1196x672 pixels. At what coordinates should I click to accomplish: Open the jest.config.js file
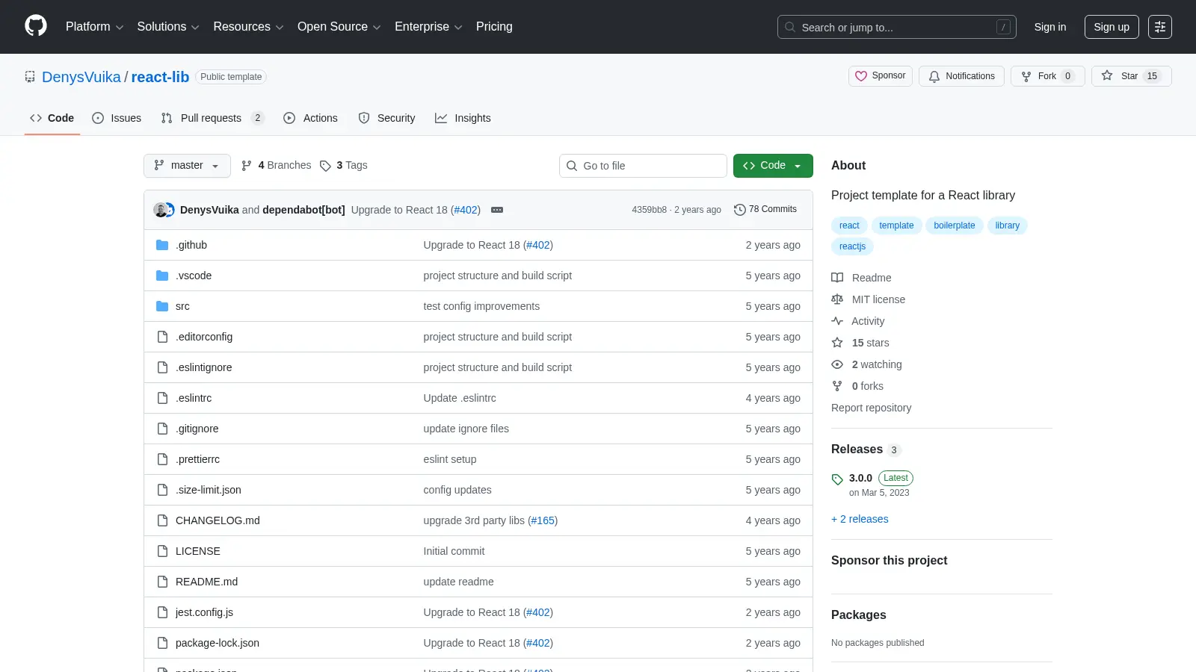click(x=204, y=612)
